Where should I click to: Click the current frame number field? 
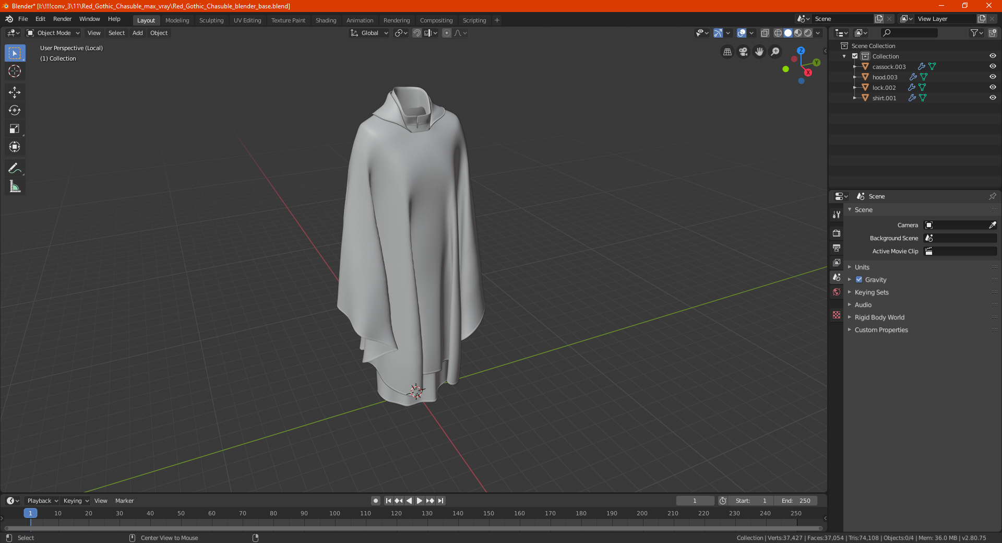pos(695,501)
